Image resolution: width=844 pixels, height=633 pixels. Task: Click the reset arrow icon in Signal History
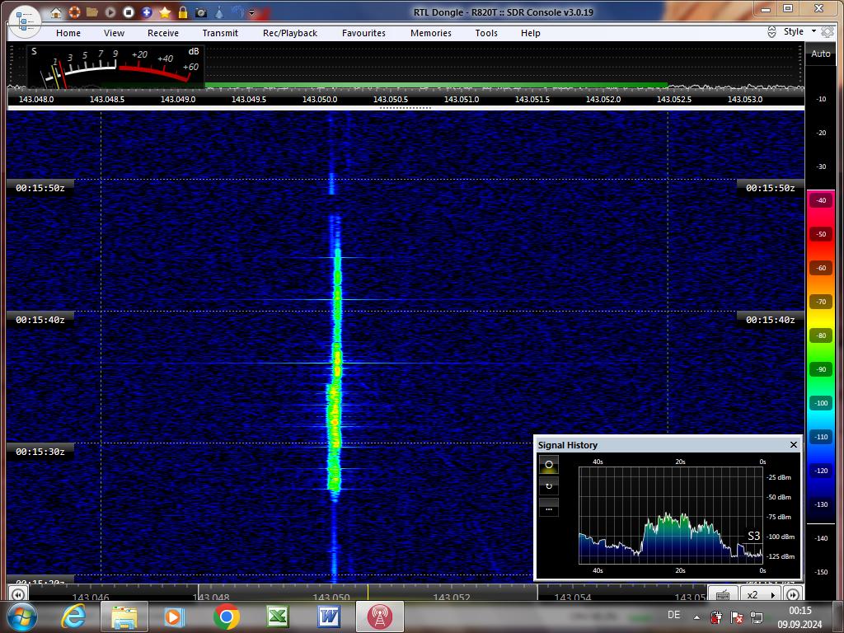[x=549, y=486]
